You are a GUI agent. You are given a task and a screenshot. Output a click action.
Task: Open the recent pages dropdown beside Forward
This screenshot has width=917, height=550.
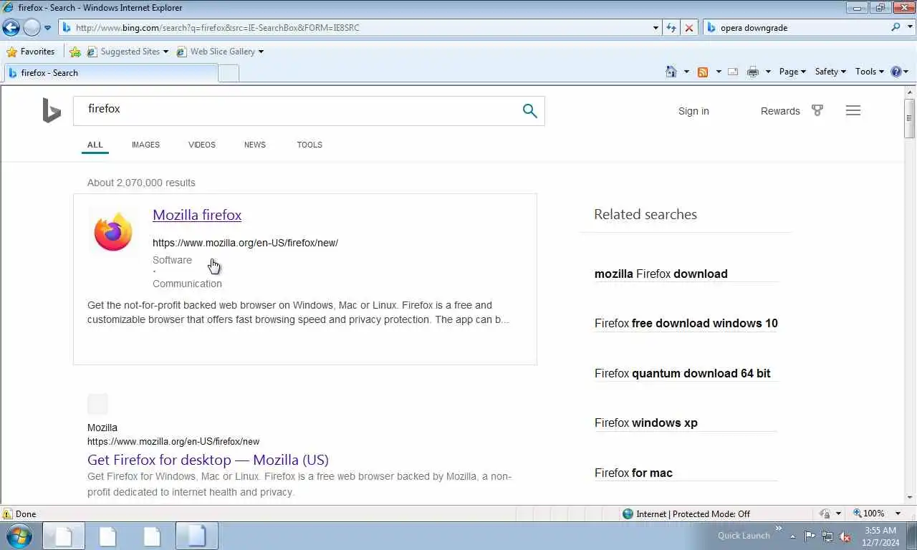48,28
